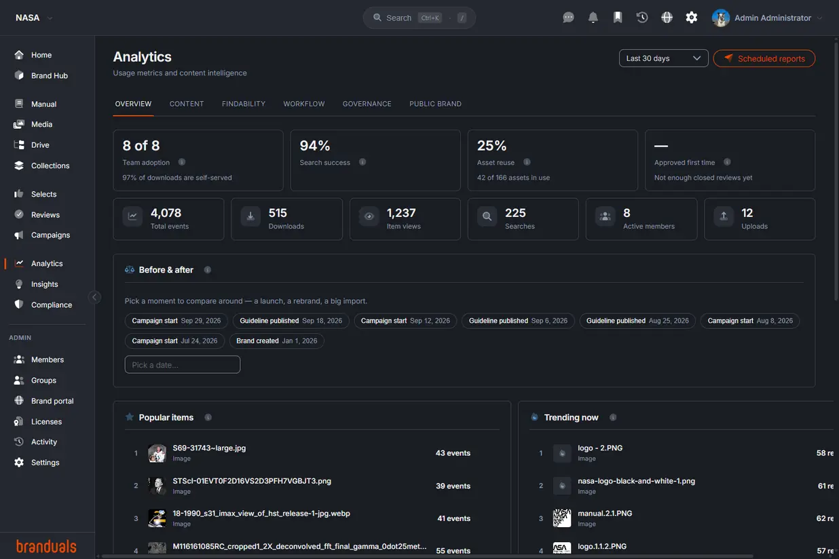Open the settings gear in top bar
Image resolution: width=839 pixels, height=559 pixels.
click(x=692, y=18)
